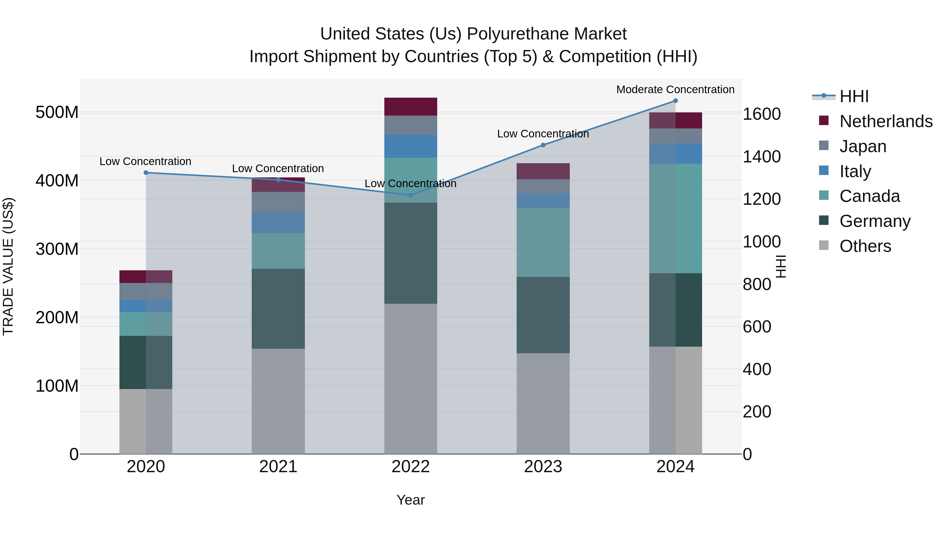
Task: Click the Japan slate legend swatch
Action: [824, 145]
